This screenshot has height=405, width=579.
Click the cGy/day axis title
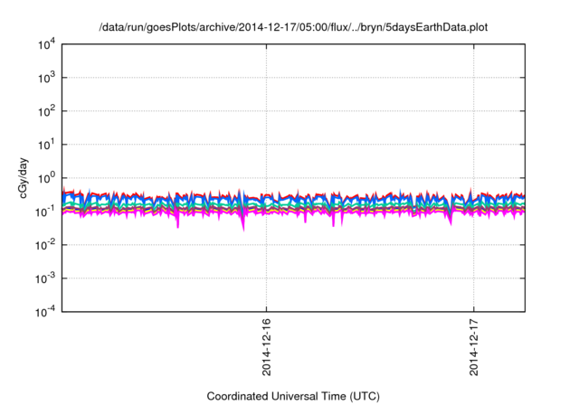[x=24, y=178]
